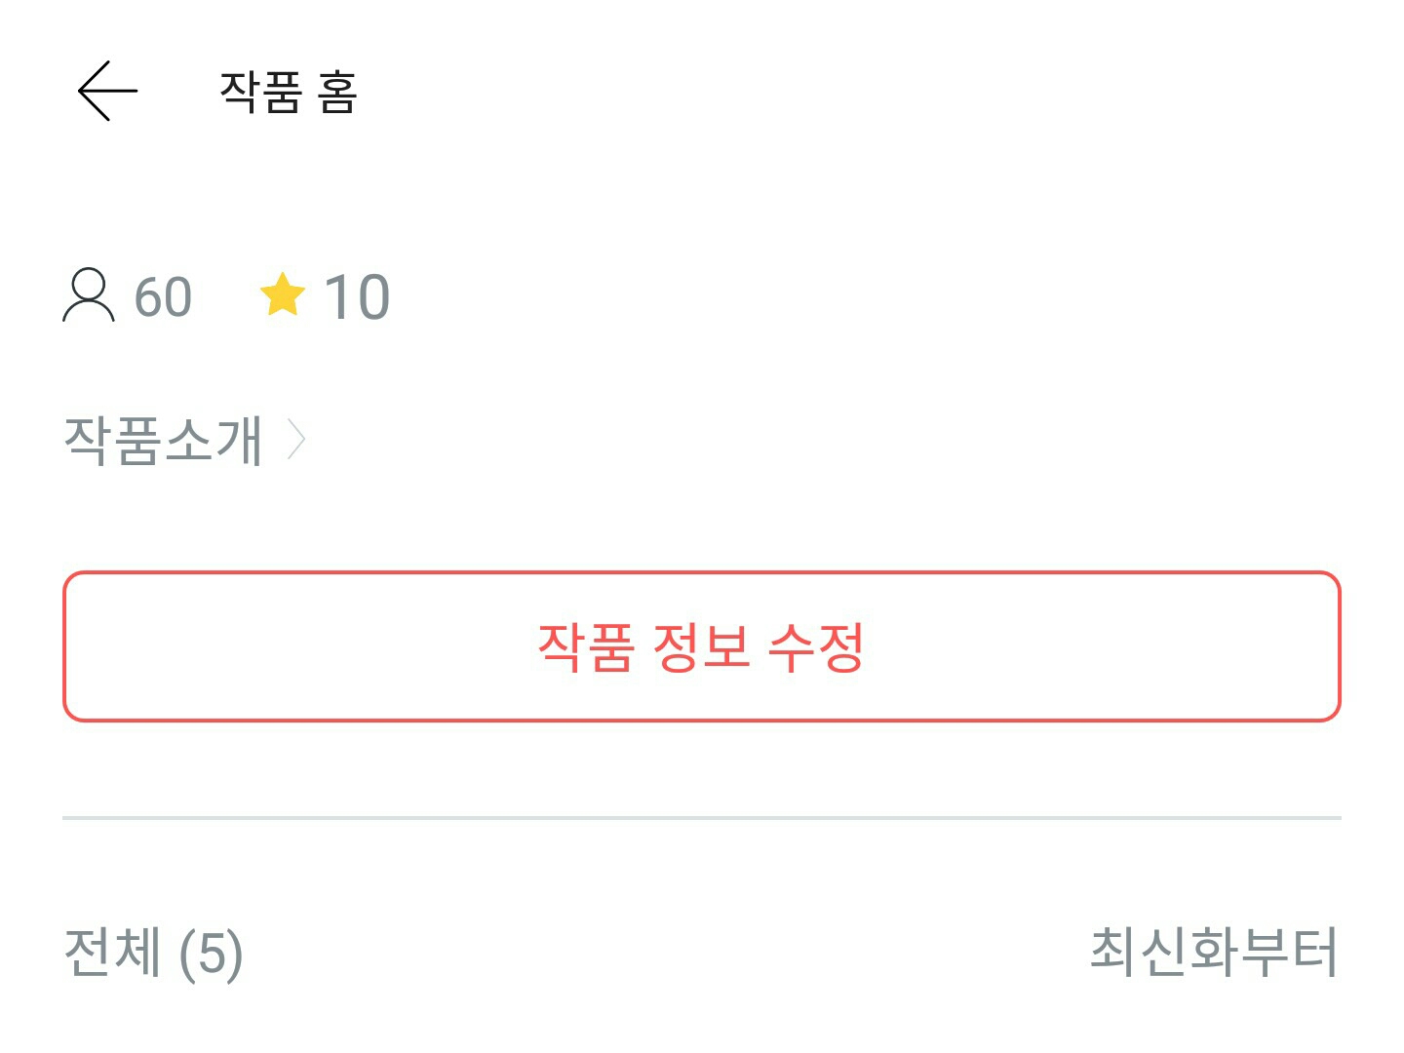The image size is (1404, 1053).
Task: Show work description using the right chevron
Action: [x=296, y=440]
